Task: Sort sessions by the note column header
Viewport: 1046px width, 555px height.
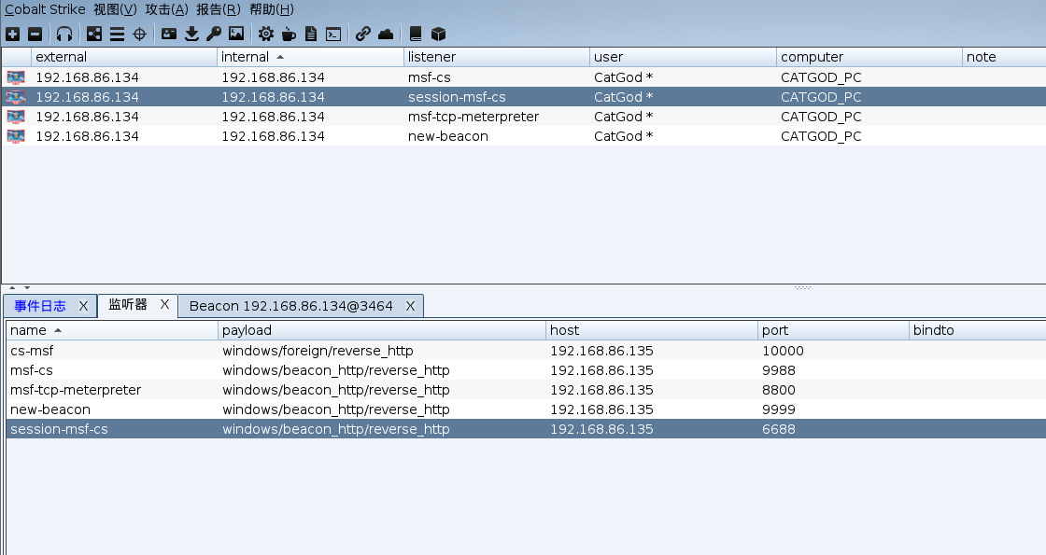Action: 1004,57
